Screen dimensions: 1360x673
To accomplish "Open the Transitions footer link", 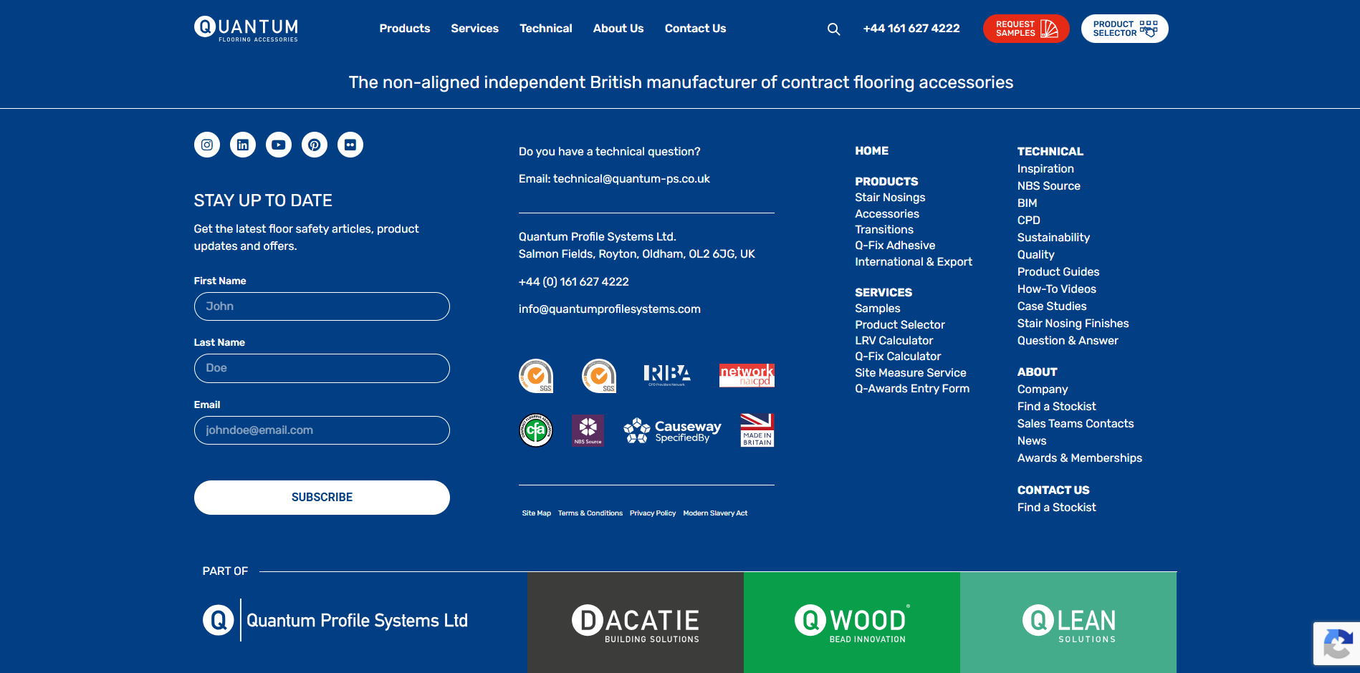I will click(884, 230).
